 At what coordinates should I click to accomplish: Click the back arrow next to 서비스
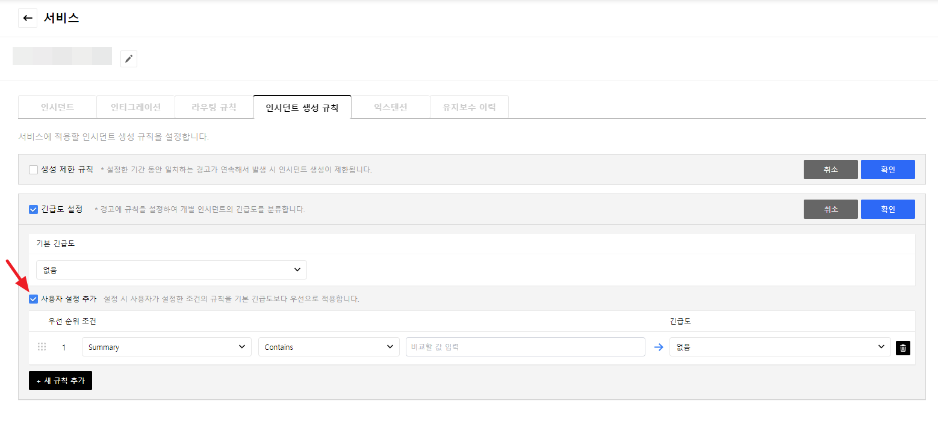coord(28,18)
